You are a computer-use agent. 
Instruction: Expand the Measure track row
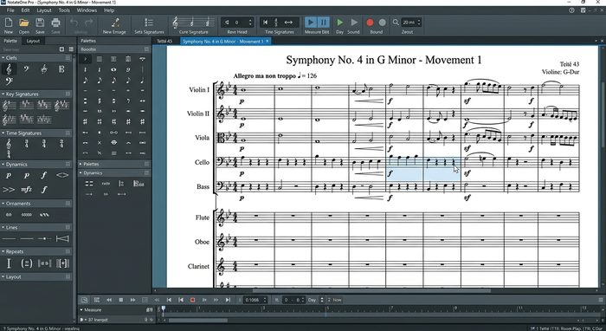81,309
